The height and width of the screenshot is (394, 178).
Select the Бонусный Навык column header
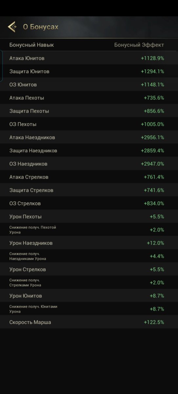coord(31,45)
